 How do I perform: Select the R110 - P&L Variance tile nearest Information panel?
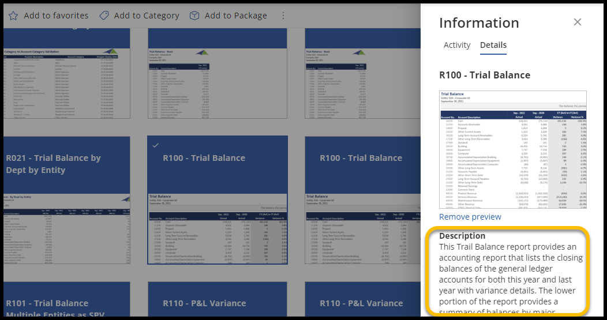click(362, 299)
